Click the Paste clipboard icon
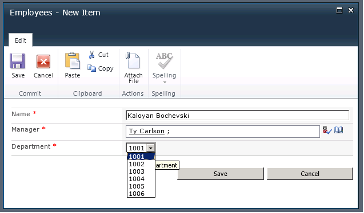Screen dimensions: 364x213 (x=73, y=60)
